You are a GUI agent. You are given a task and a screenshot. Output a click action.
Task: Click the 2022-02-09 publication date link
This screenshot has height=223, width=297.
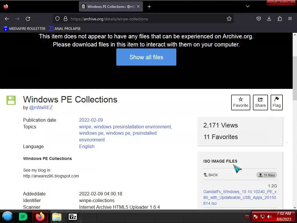91,120
